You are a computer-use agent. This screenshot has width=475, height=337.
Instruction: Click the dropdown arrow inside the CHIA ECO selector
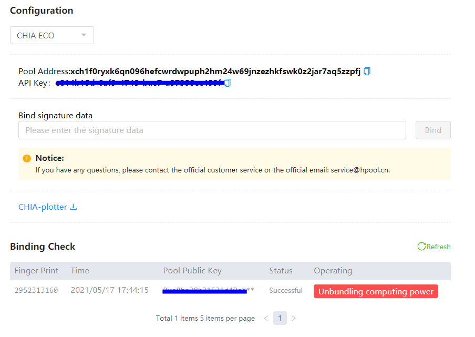84,35
